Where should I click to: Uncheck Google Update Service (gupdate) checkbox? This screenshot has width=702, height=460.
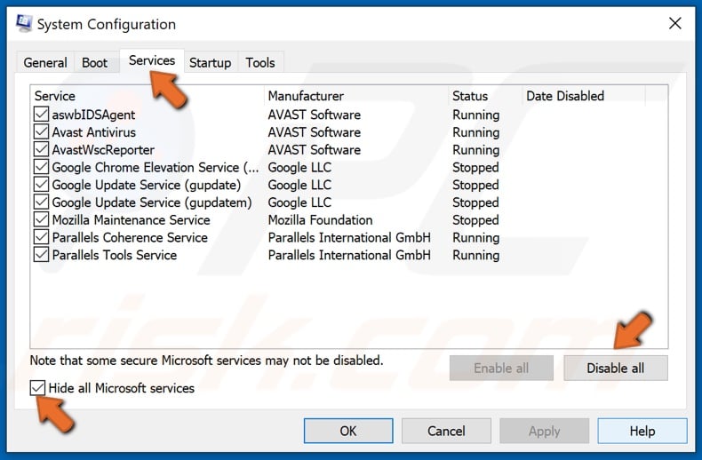tap(41, 185)
